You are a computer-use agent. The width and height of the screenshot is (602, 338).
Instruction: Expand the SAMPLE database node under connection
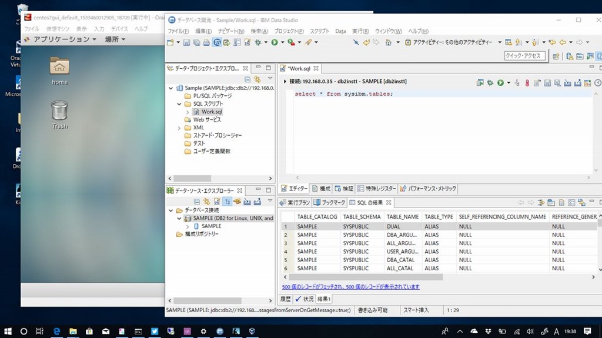pos(188,226)
